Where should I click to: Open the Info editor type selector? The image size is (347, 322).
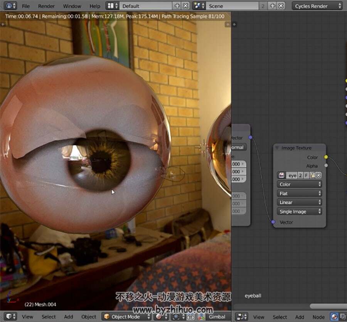click(10, 6)
